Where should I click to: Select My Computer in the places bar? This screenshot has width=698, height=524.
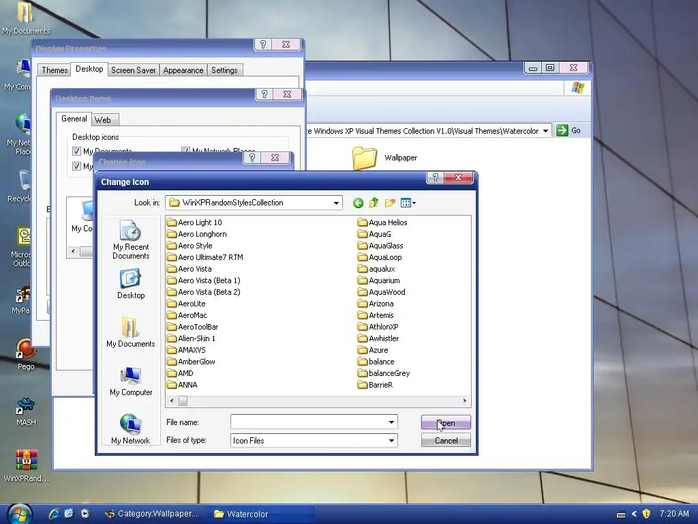[131, 381]
